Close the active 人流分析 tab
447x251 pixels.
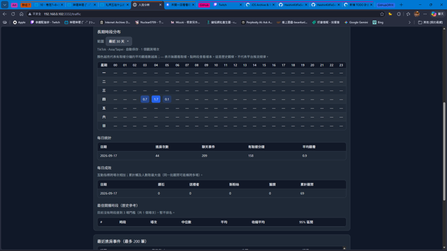160,5
